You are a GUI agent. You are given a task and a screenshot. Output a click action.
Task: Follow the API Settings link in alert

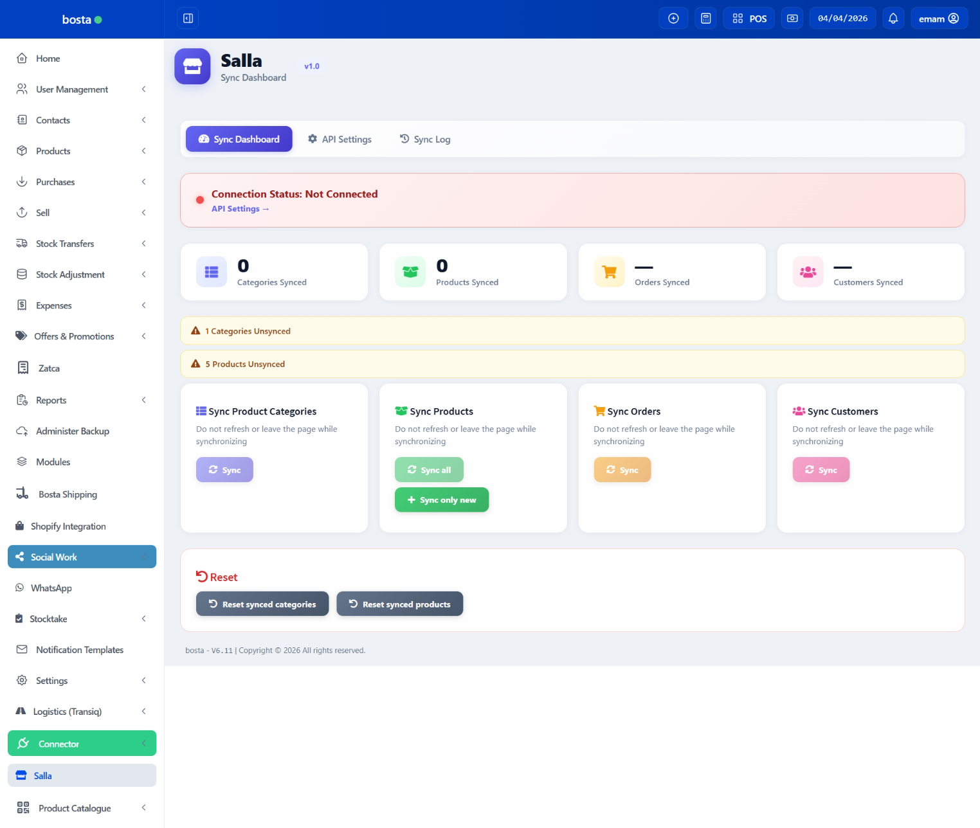(240, 209)
